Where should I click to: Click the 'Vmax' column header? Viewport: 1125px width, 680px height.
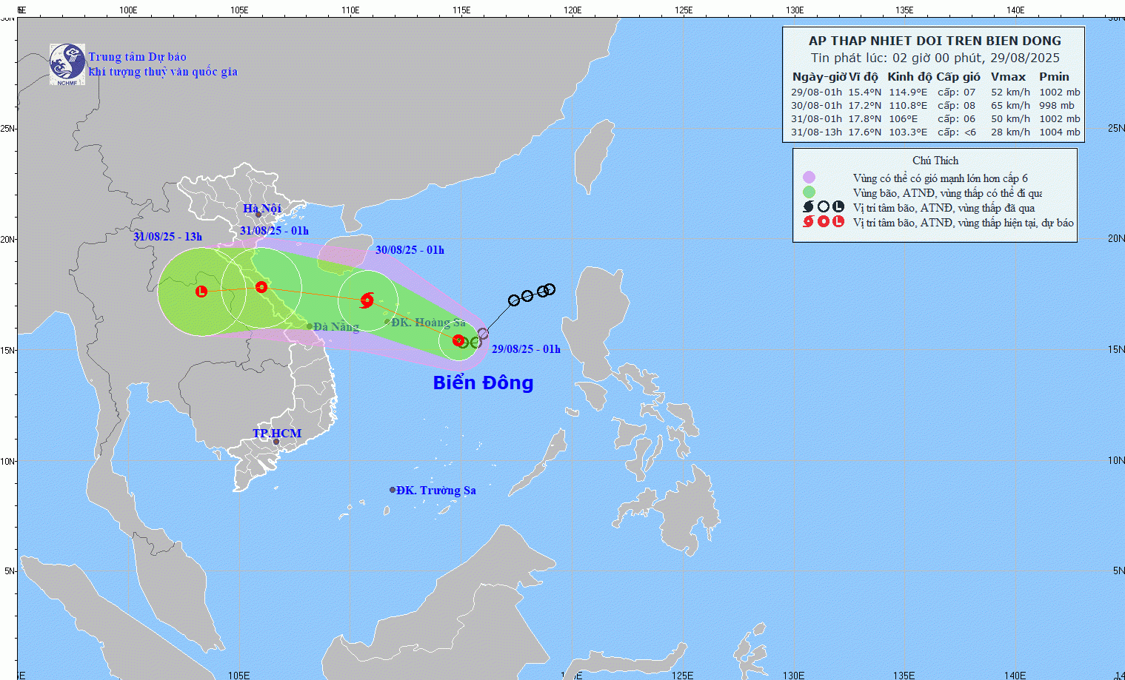1009,77
